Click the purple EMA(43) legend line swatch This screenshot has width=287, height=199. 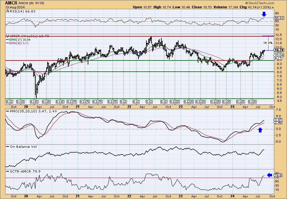pyautogui.click(x=8, y=43)
